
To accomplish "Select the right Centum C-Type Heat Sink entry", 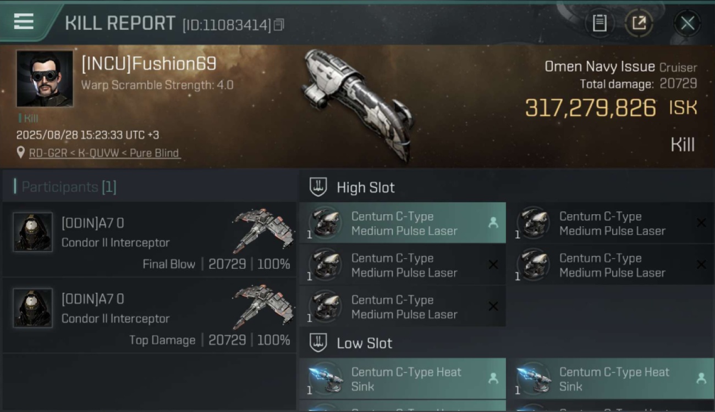I will tap(610, 379).
